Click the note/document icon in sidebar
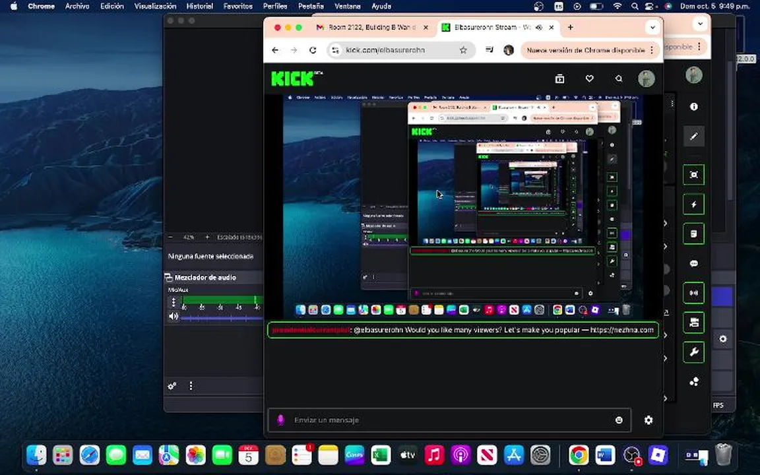760x475 pixels. (693, 234)
